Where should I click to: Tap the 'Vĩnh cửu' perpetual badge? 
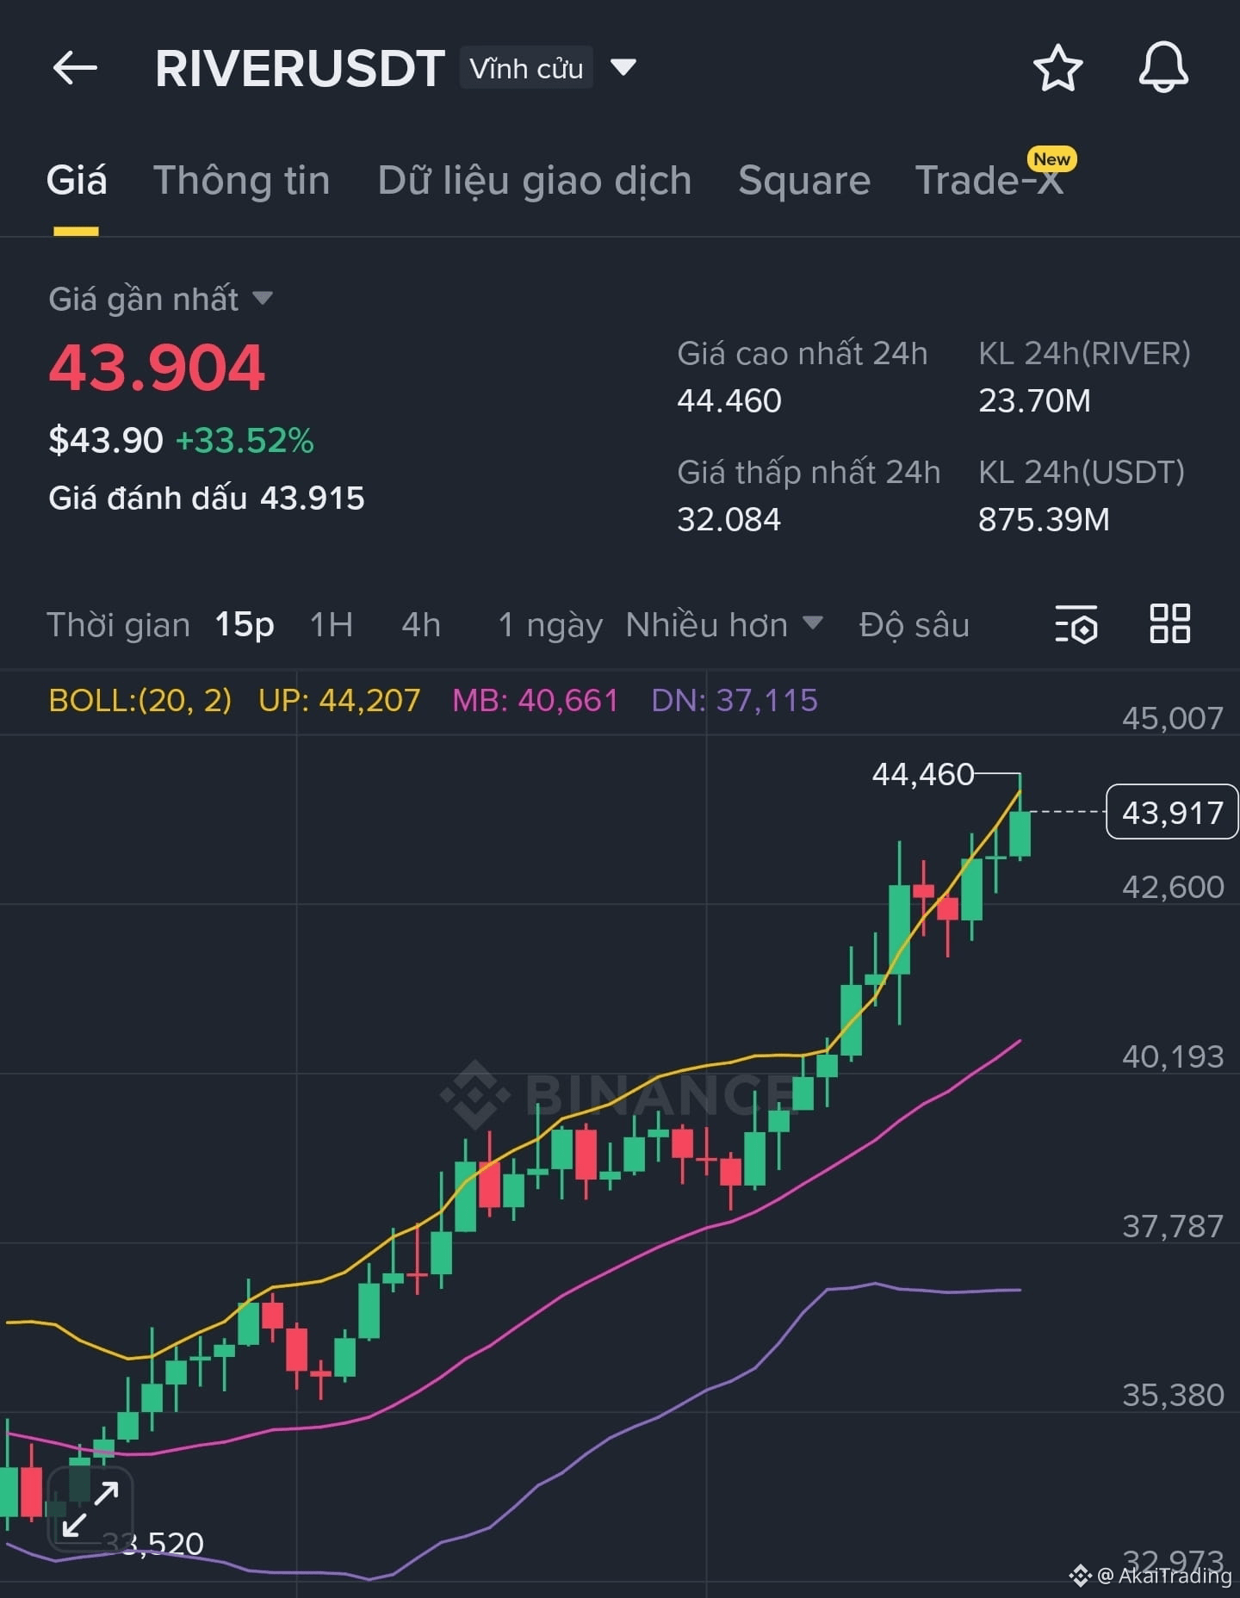[526, 68]
